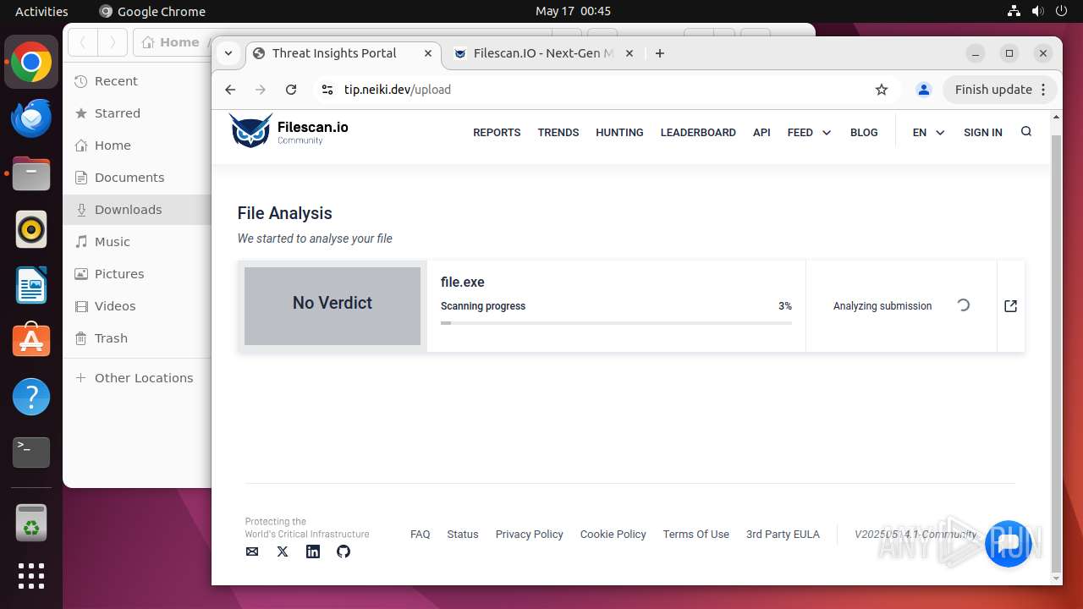Open BLOG in navigation

(x=864, y=133)
